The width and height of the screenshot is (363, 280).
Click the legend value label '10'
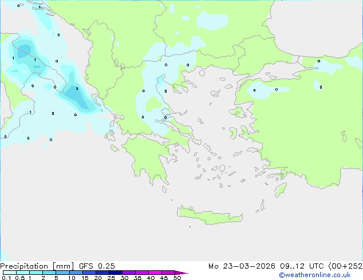72,278
